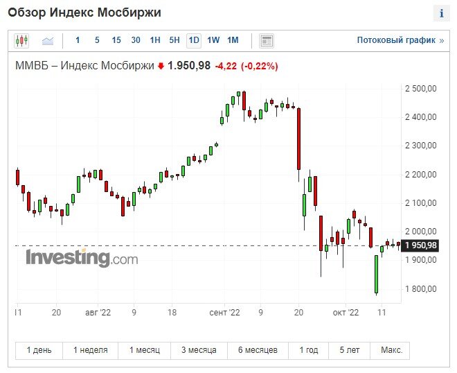This screenshot has height=373, width=457.
Task: Select the 1W interval
Action: point(213,40)
